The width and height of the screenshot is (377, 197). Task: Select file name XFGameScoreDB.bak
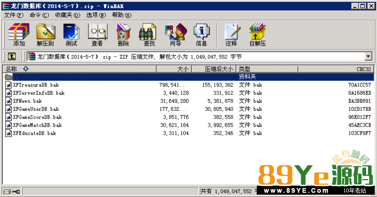38,117
